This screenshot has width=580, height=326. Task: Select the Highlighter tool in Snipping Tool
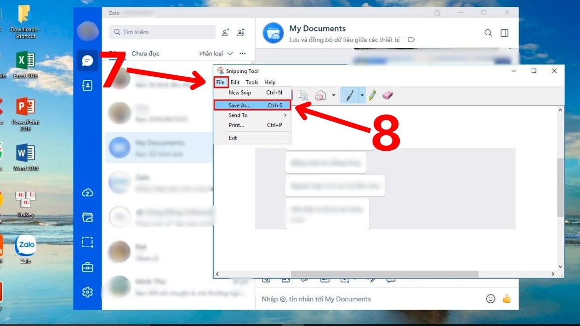point(372,95)
